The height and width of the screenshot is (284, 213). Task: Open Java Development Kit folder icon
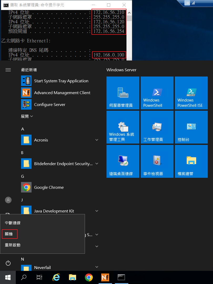[x=26, y=210]
